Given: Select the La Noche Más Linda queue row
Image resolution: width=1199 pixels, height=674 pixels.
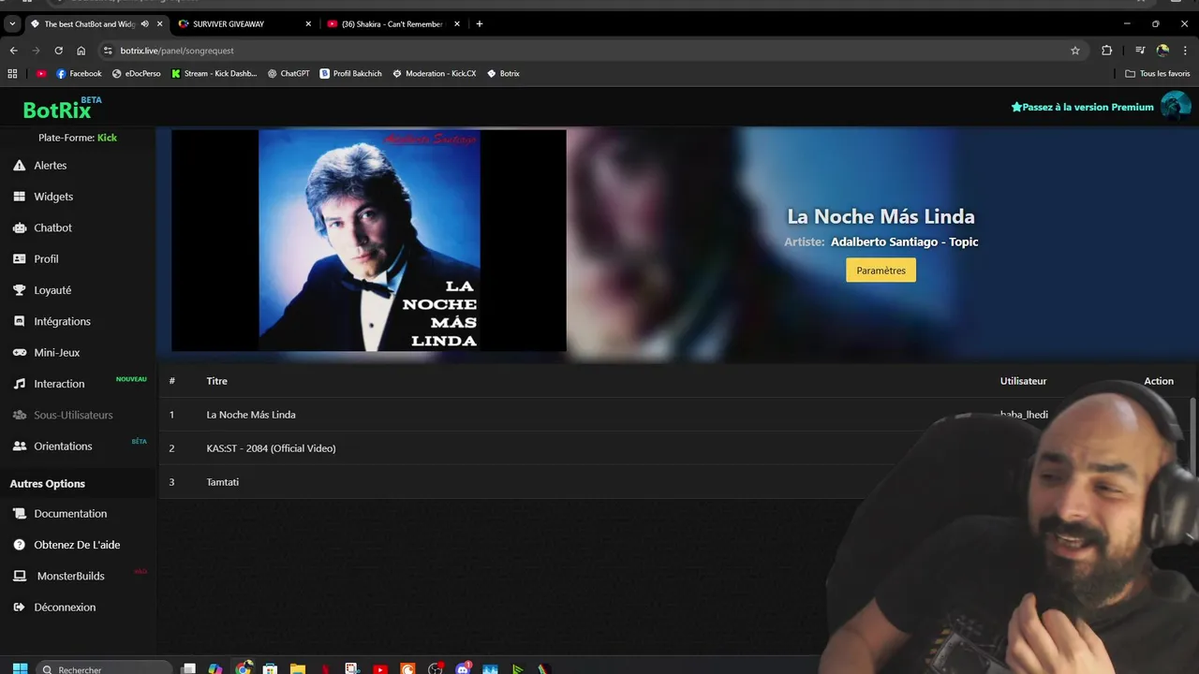Looking at the screenshot, I should click(x=674, y=415).
